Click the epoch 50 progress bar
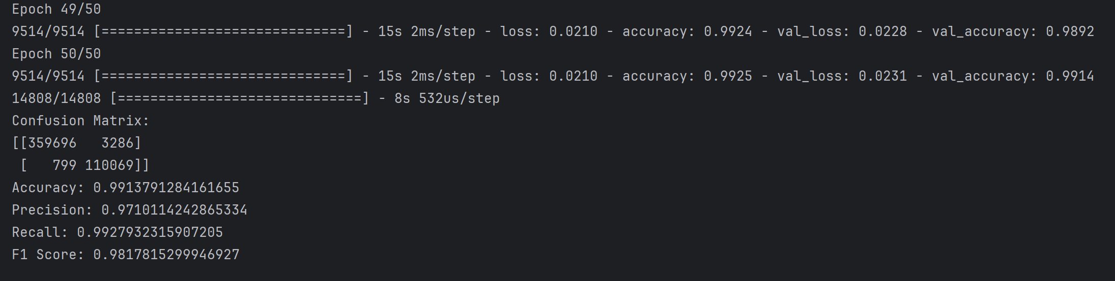 coord(223,76)
